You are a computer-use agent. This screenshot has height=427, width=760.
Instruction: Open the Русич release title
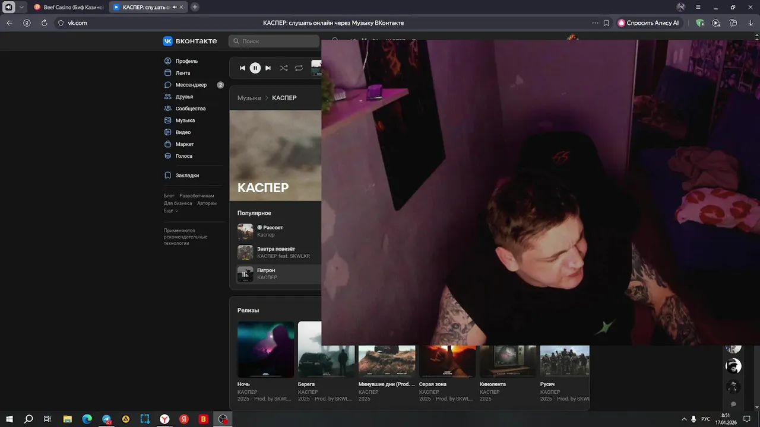click(x=547, y=384)
